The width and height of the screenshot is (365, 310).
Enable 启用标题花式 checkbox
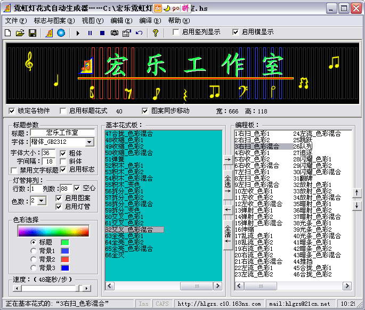pyautogui.click(x=63, y=111)
